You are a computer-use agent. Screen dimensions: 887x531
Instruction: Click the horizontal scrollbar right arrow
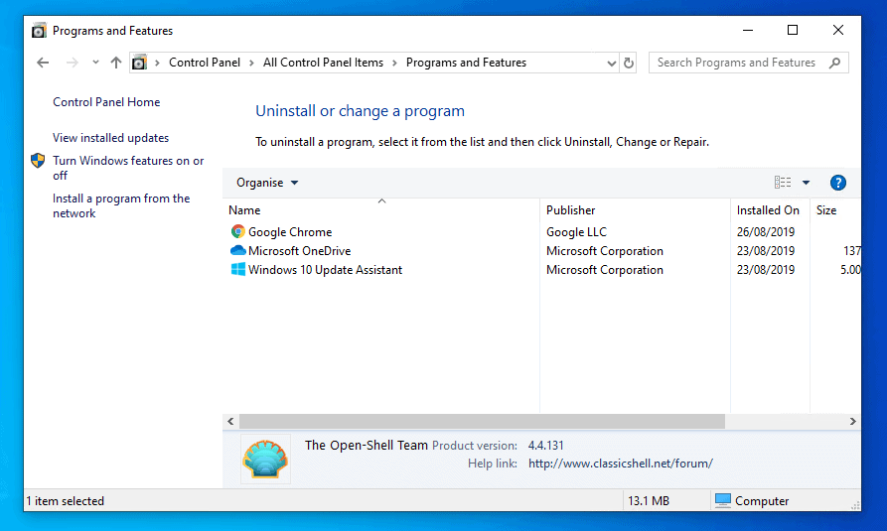[853, 422]
